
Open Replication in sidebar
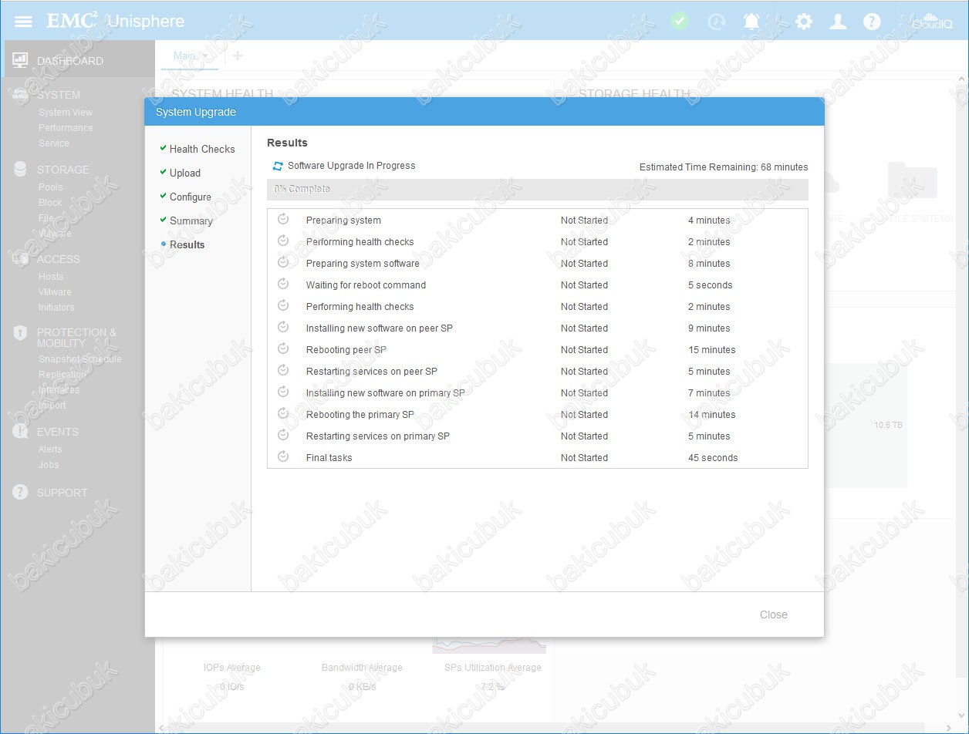coord(62,375)
